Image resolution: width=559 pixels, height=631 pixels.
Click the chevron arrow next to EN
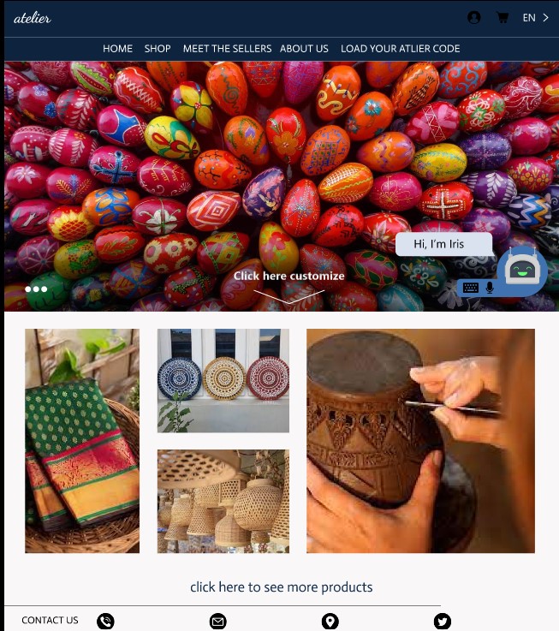pyautogui.click(x=545, y=18)
